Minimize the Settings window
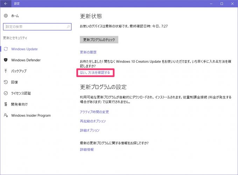 (211, 3)
